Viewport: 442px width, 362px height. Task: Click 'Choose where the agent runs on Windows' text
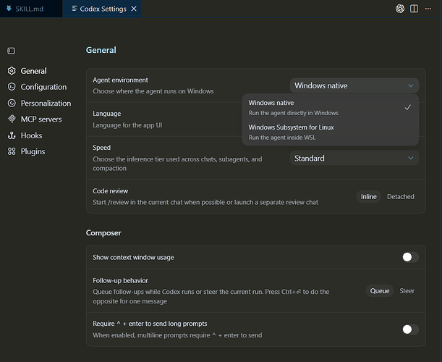[x=153, y=91]
